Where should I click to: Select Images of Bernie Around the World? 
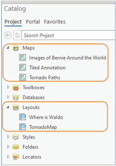pos(67,58)
